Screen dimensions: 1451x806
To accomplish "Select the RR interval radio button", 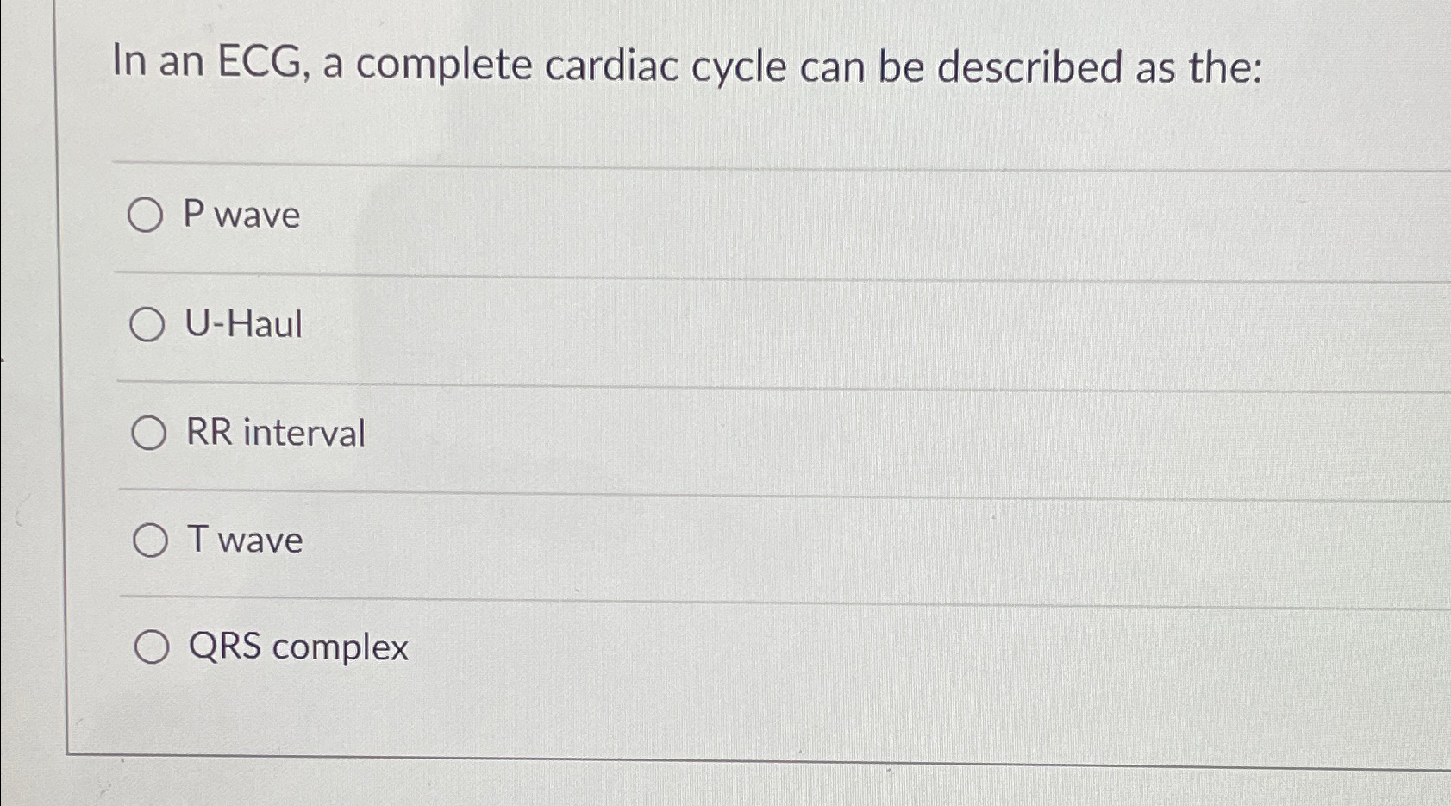I will click(148, 433).
